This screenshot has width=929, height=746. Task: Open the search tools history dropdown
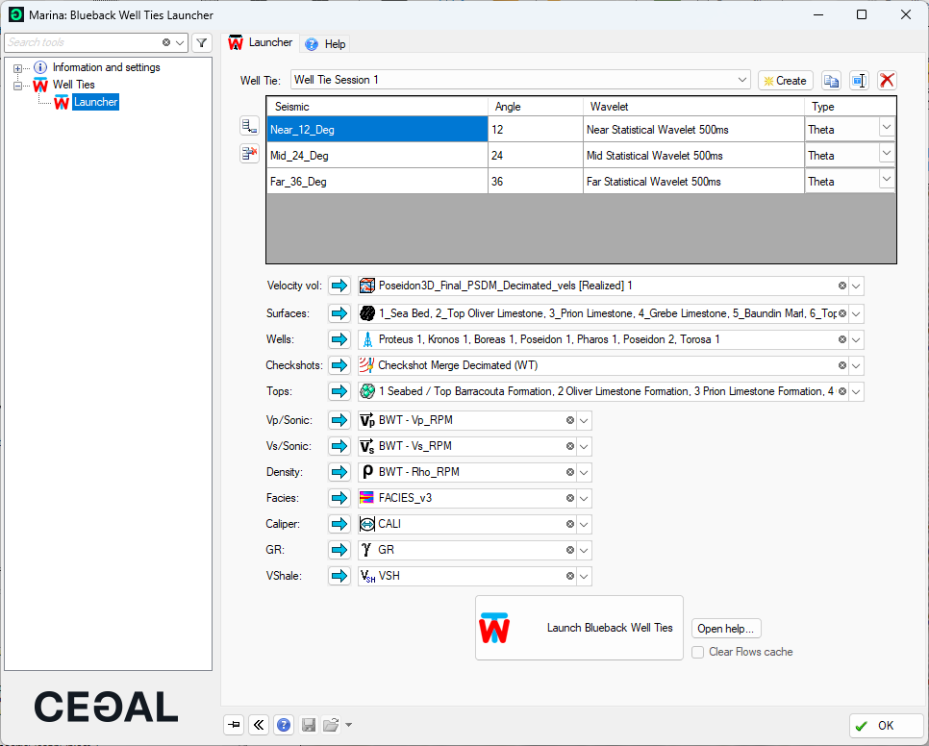pyautogui.click(x=180, y=42)
